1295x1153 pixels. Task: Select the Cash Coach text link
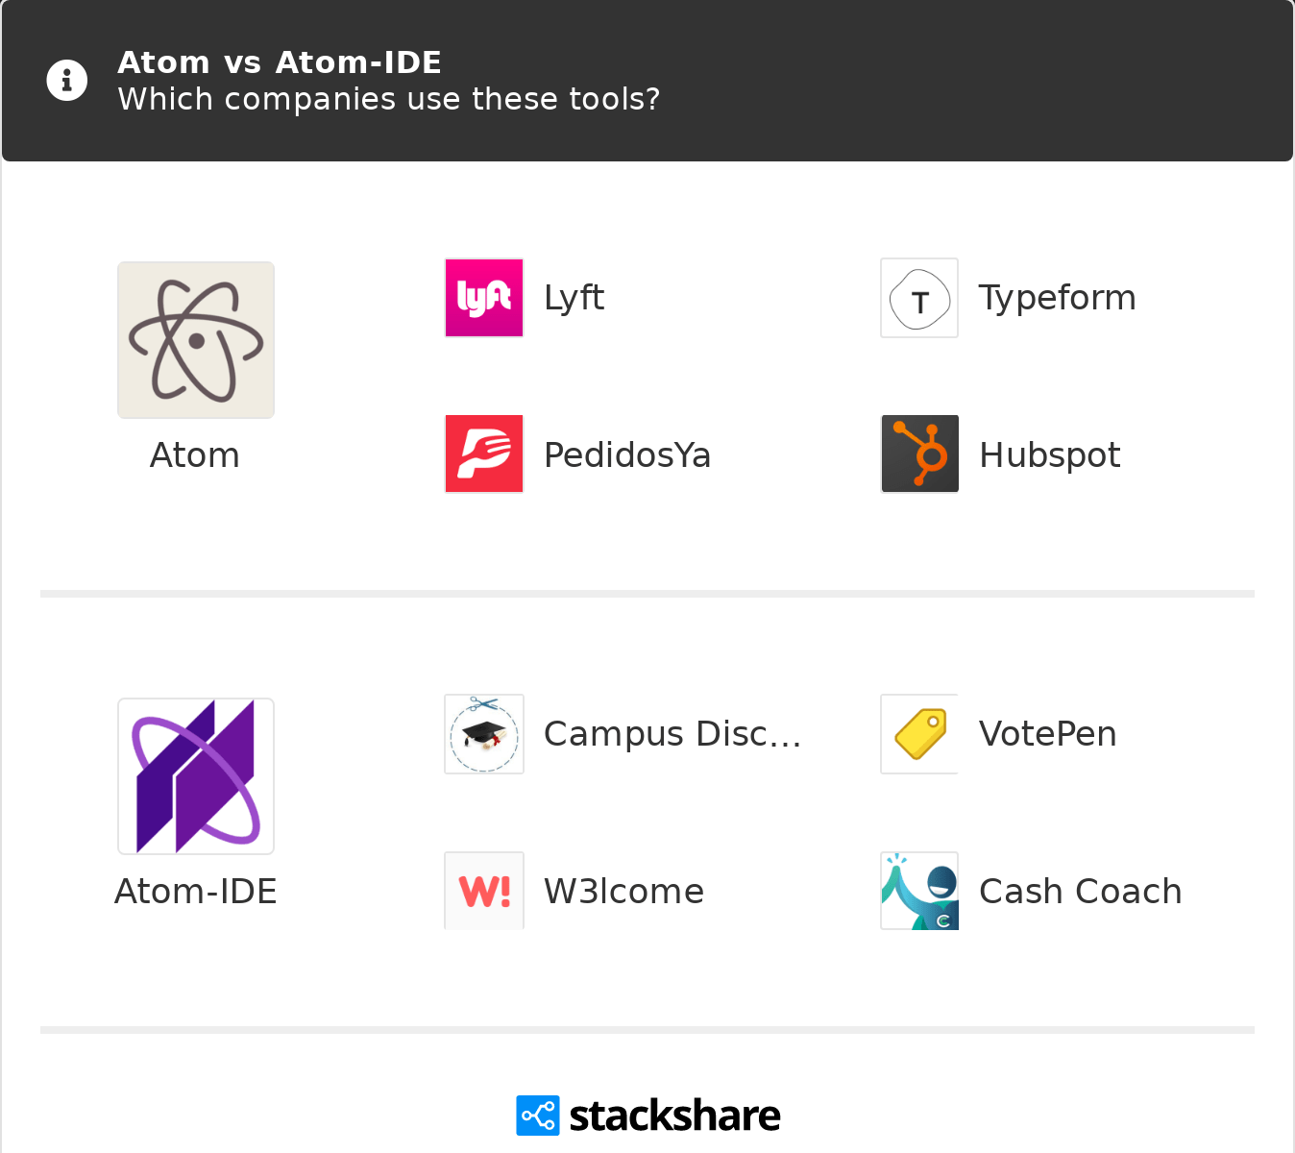pyautogui.click(x=1081, y=892)
